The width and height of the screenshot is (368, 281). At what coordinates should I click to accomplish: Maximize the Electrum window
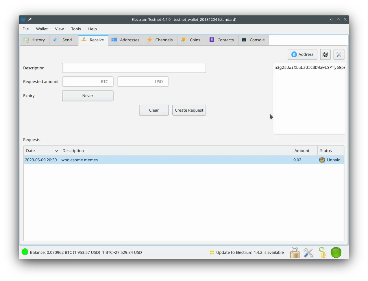point(338,19)
